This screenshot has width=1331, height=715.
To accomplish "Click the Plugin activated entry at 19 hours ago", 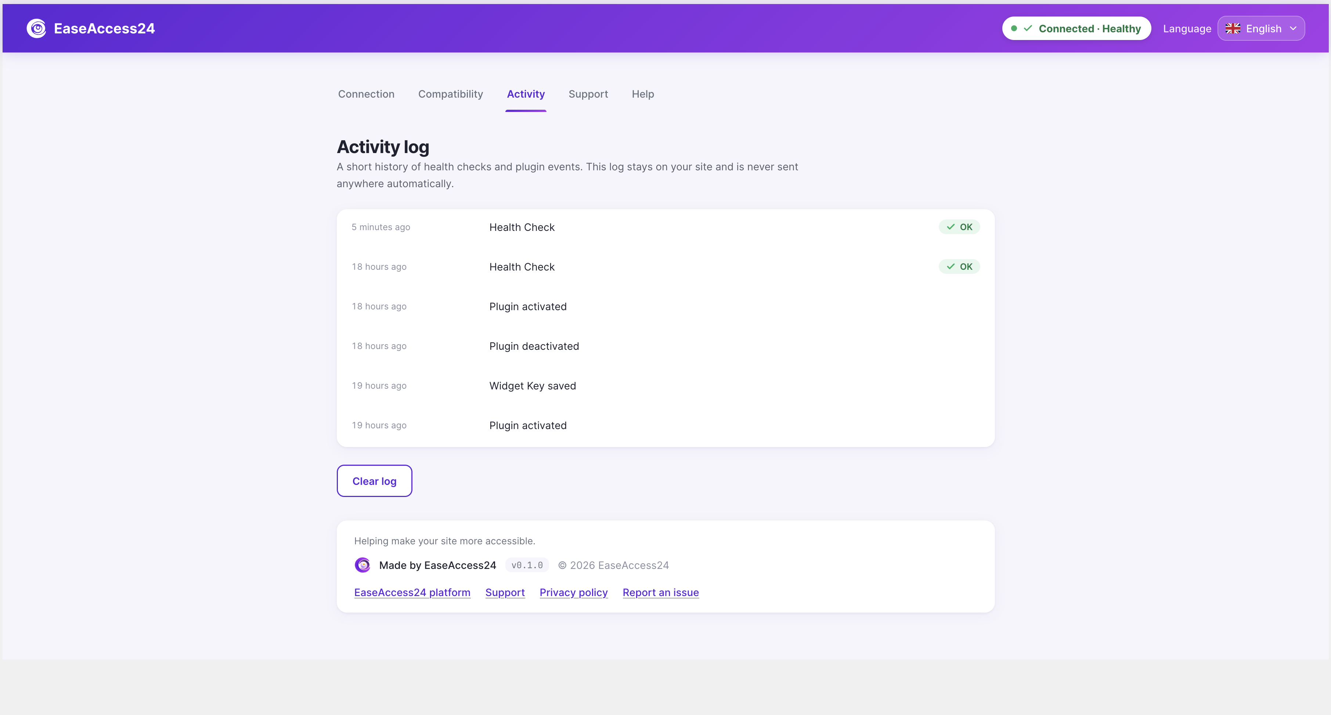I will point(528,426).
